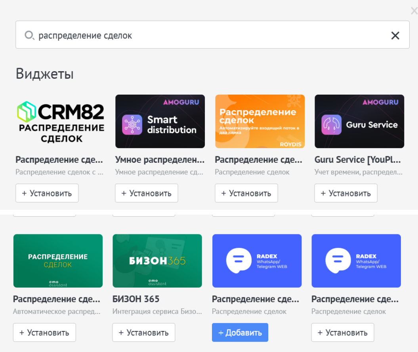Install the Умное распределение widget
The height and width of the screenshot is (352, 418).
point(146,193)
